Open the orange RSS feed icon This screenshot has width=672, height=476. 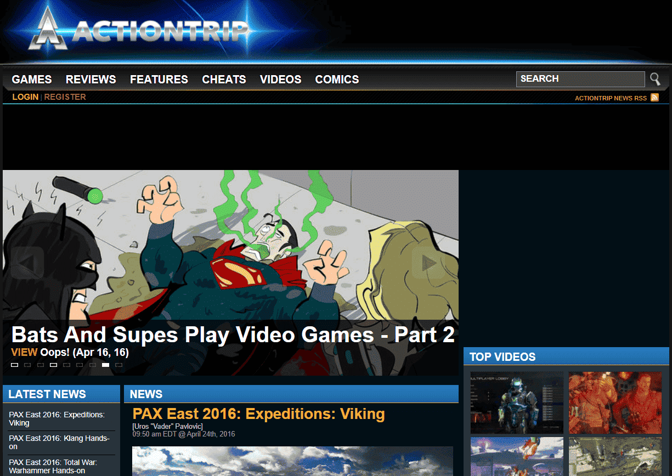tap(654, 98)
